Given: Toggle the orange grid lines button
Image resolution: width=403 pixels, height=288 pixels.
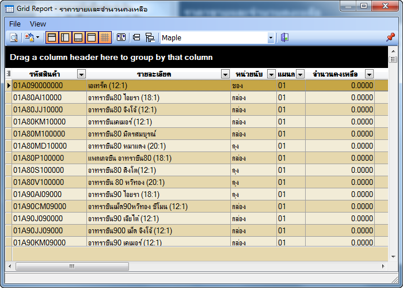Looking at the screenshot, I should point(105,37).
